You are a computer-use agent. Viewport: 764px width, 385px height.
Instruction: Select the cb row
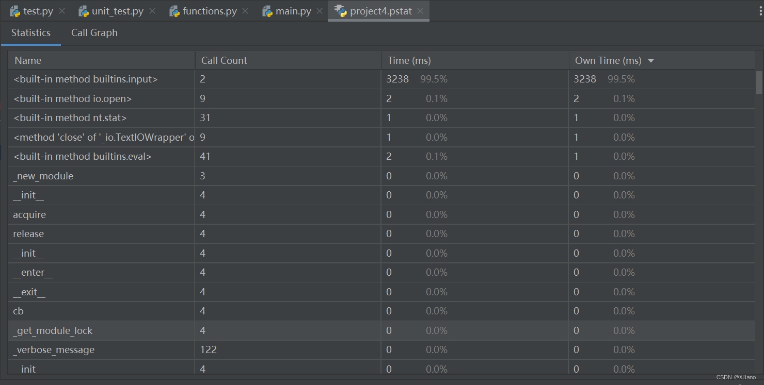[381, 311]
